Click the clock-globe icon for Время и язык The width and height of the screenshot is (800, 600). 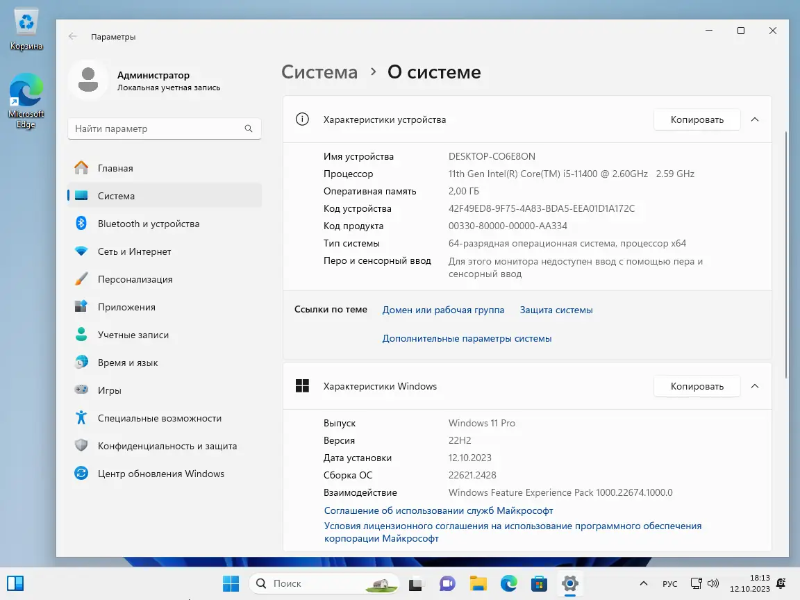pyautogui.click(x=81, y=362)
